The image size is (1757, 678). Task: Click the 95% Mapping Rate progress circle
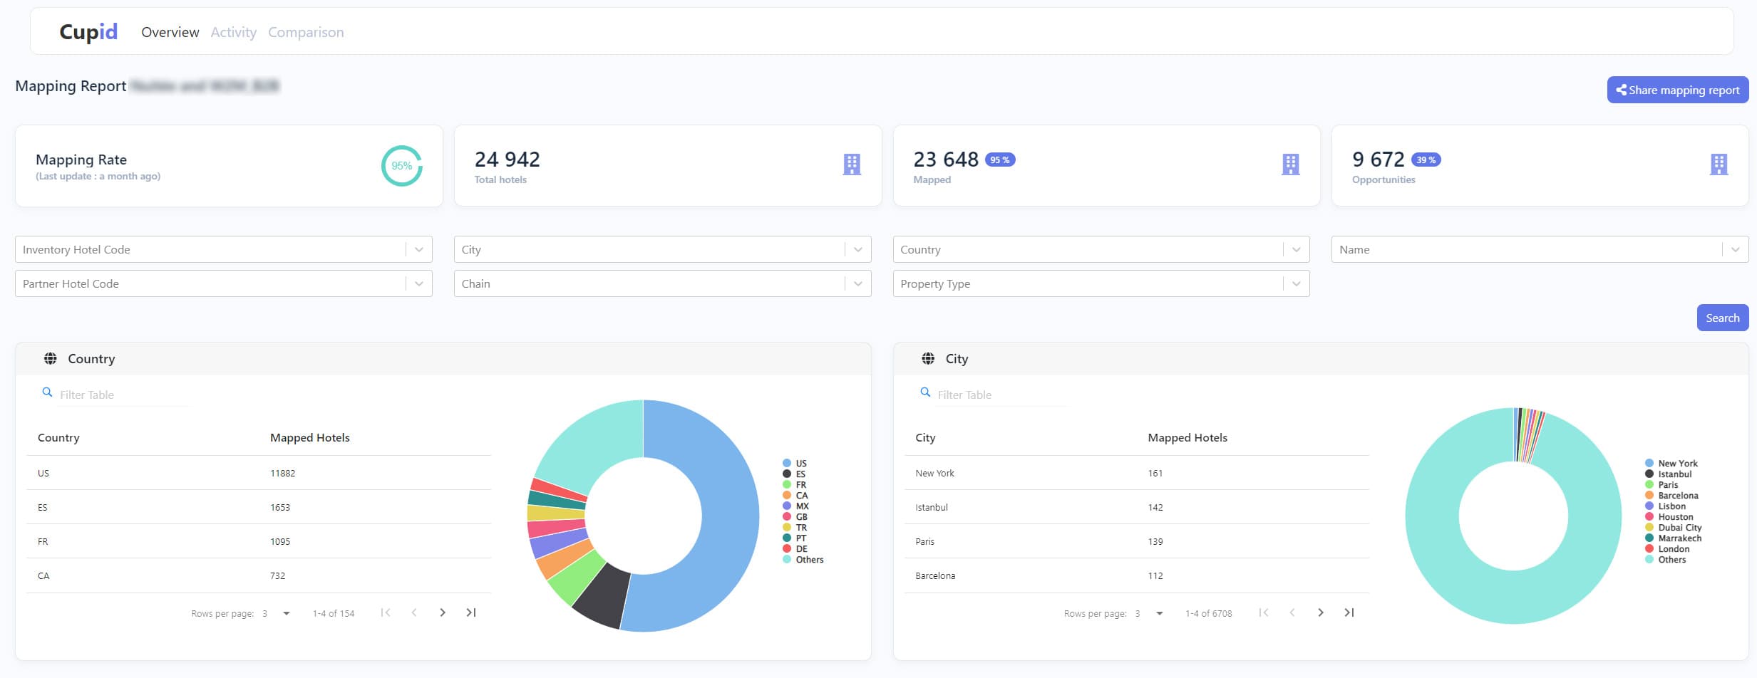tap(402, 165)
